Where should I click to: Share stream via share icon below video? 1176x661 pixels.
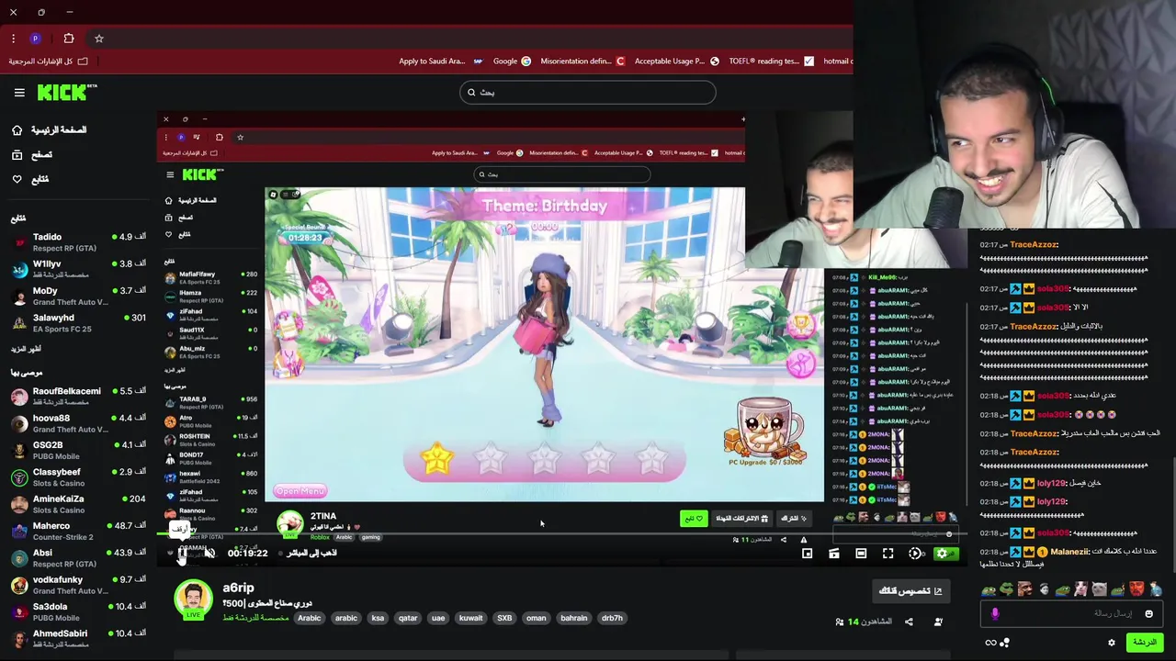(x=909, y=622)
